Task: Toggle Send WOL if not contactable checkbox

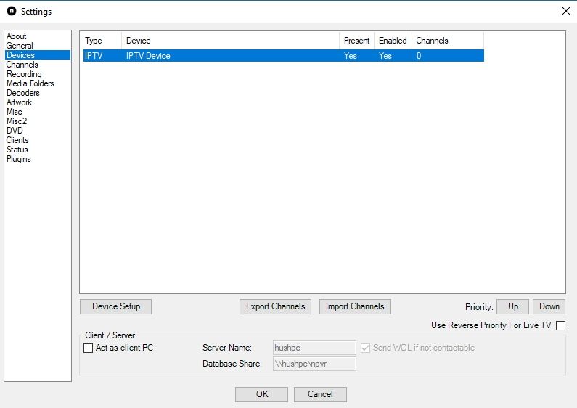Action: pos(365,348)
